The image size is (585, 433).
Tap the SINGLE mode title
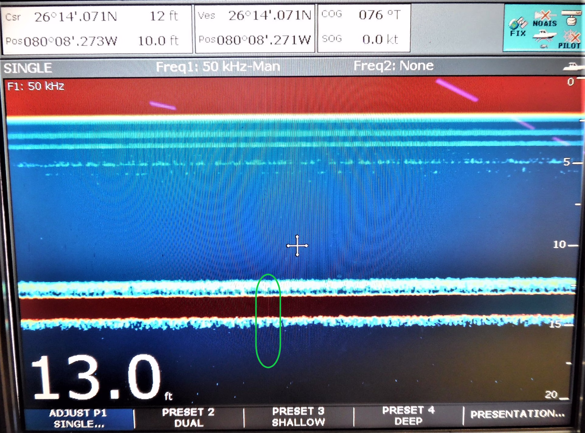[x=28, y=68]
